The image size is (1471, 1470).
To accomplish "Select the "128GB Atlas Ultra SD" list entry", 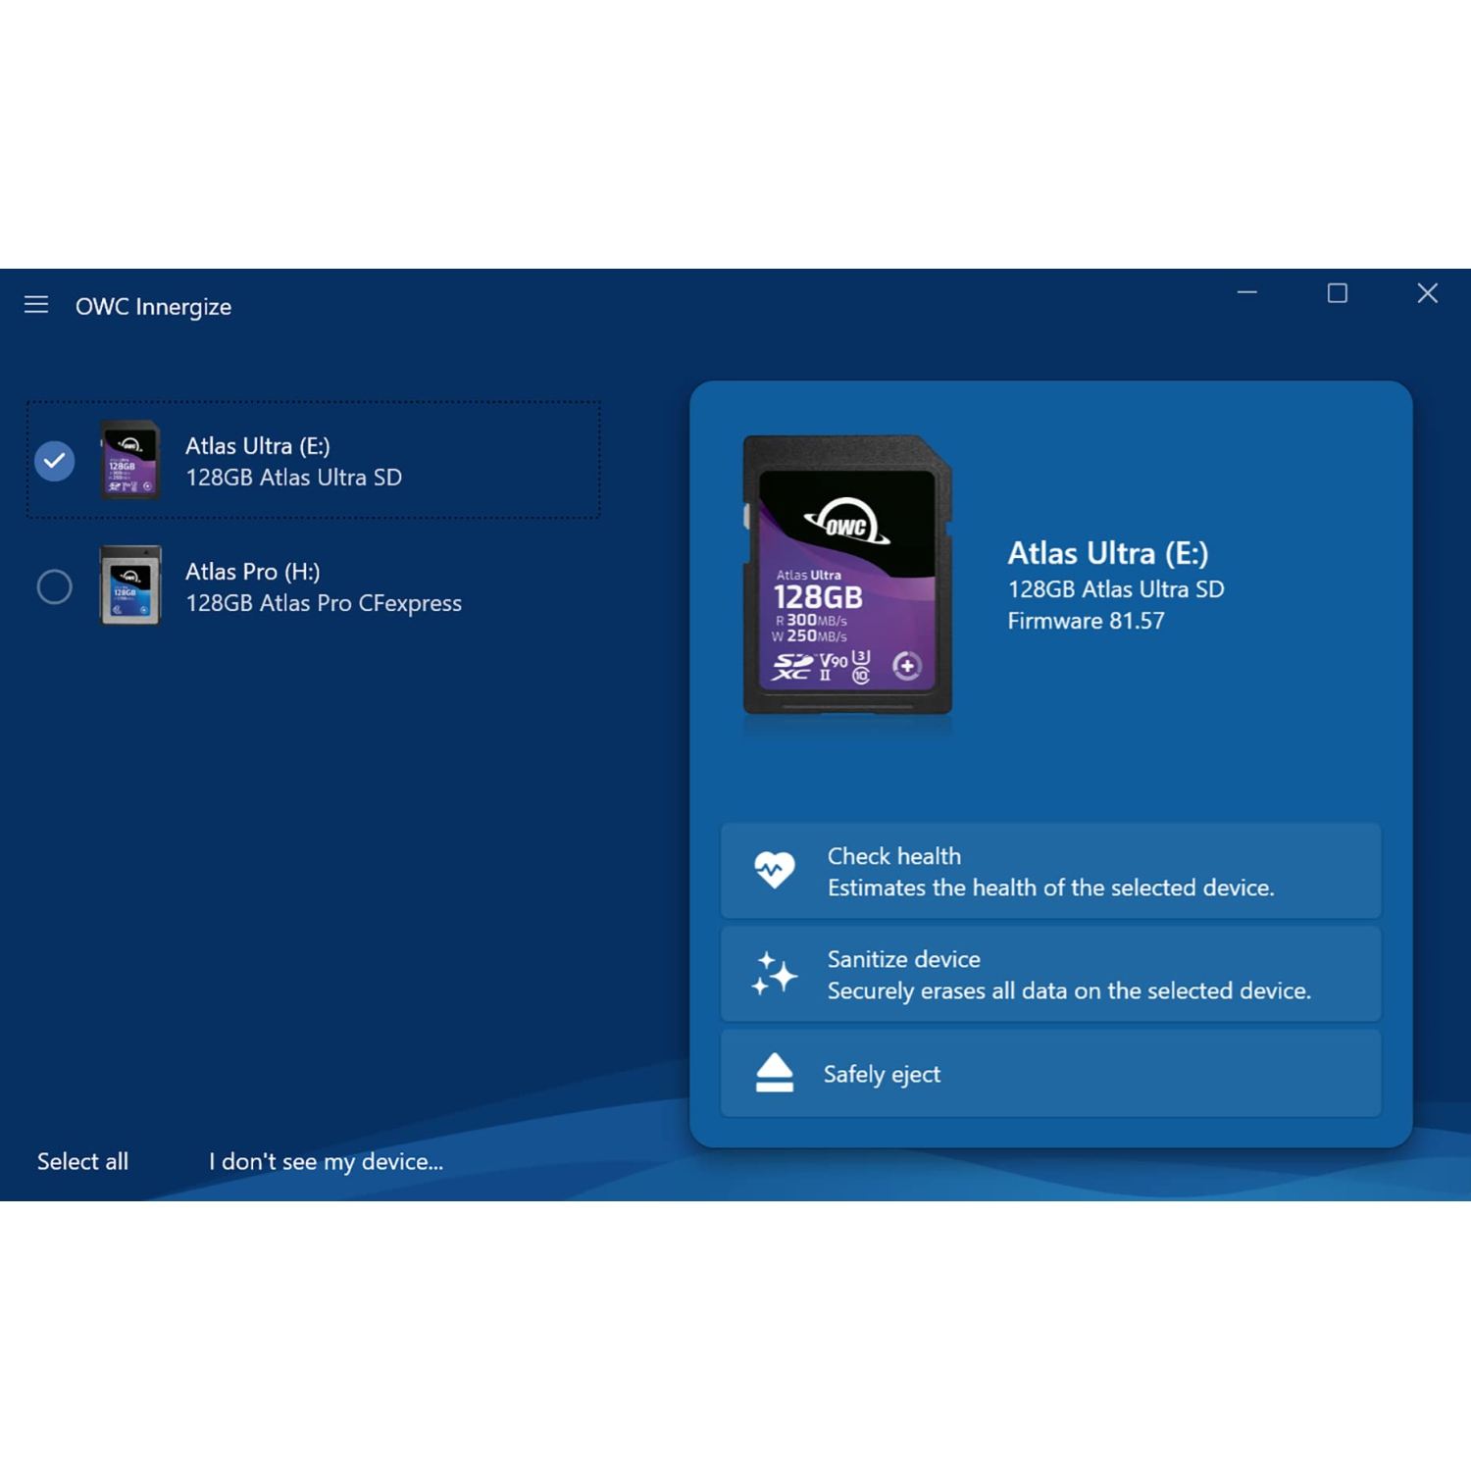I will coord(293,478).
